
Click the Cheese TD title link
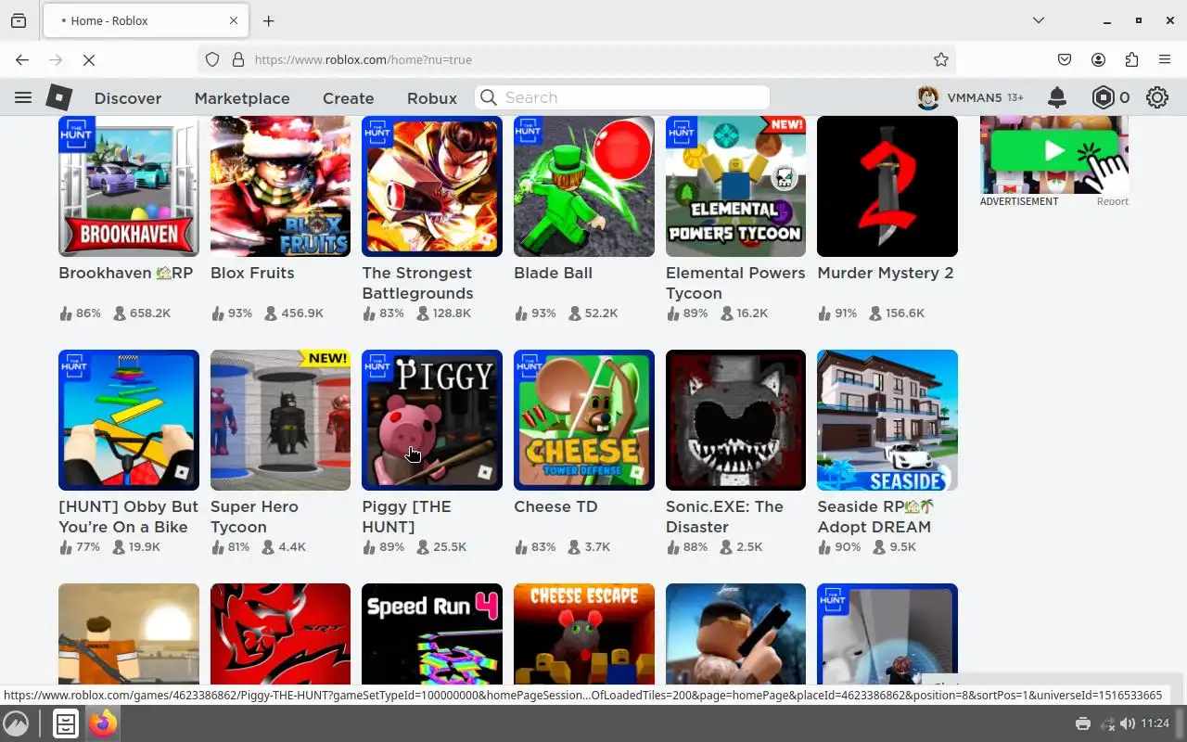click(555, 506)
